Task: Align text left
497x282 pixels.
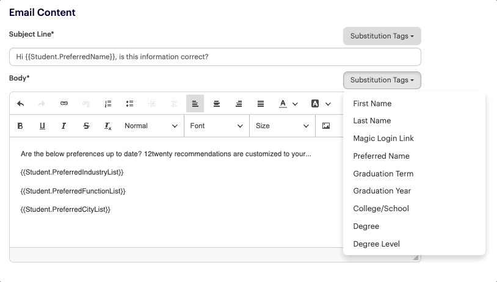Action: [195, 104]
